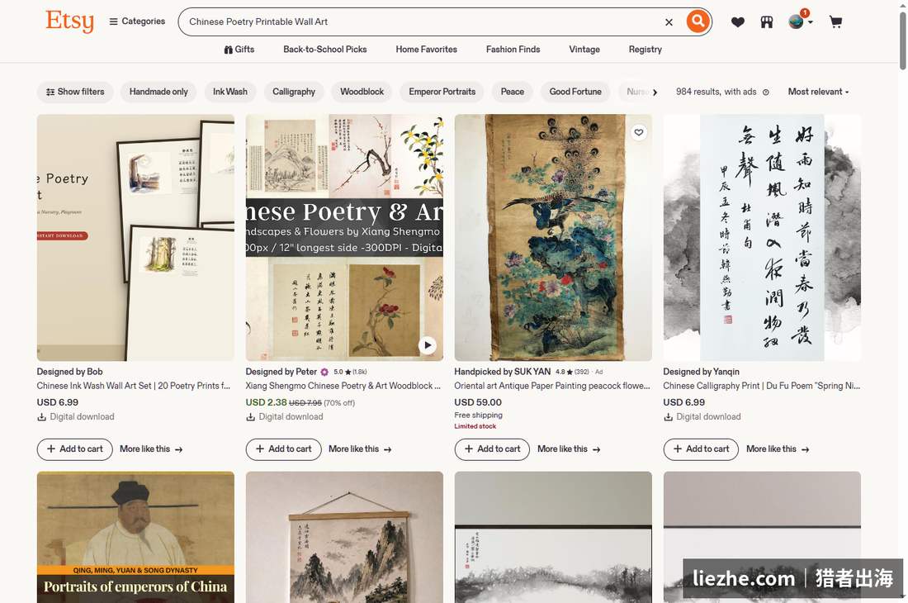The width and height of the screenshot is (908, 603).
Task: Click the page vertical scrollbar
Action: point(903,40)
